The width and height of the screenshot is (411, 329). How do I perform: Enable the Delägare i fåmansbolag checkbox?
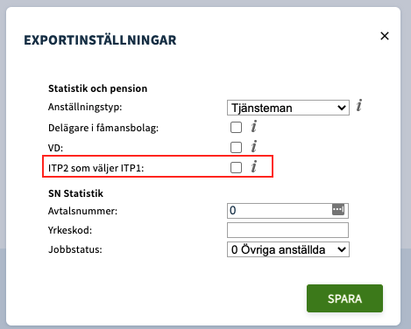tap(236, 128)
